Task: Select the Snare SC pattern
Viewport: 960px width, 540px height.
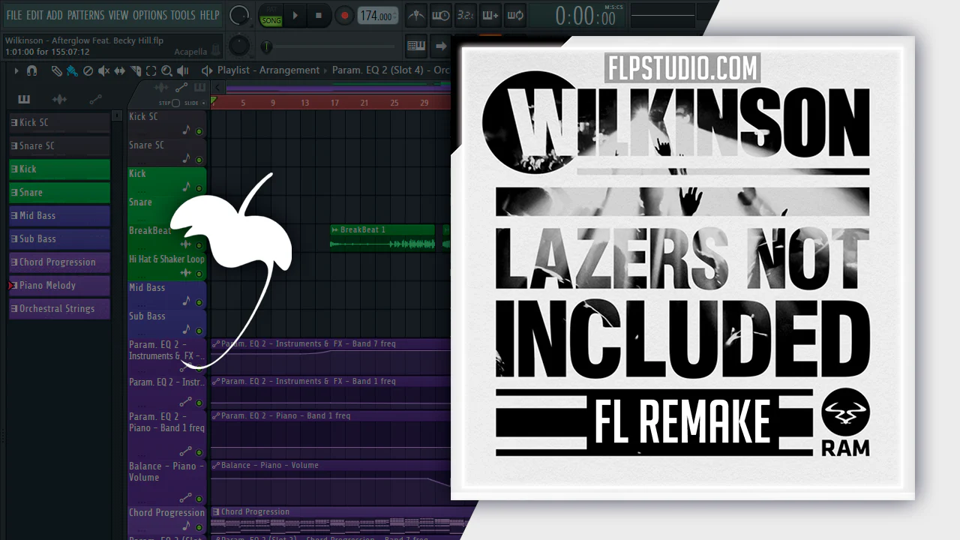Action: (59, 145)
